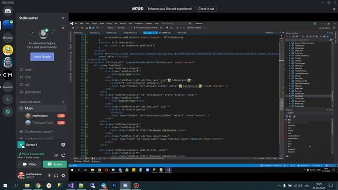
Task: Switch input language via РУС indicator
Action: [x=307, y=185]
